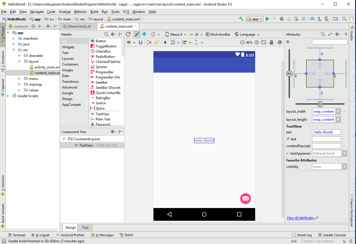Select TextView in the Component Tree

pyautogui.click(x=92, y=145)
